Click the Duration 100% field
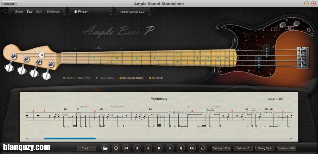The width and height of the screenshot is (318, 154). (286, 148)
